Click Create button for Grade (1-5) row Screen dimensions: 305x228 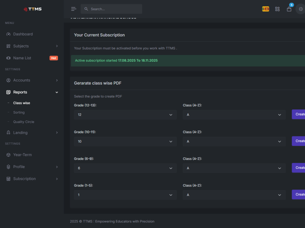click(x=299, y=195)
